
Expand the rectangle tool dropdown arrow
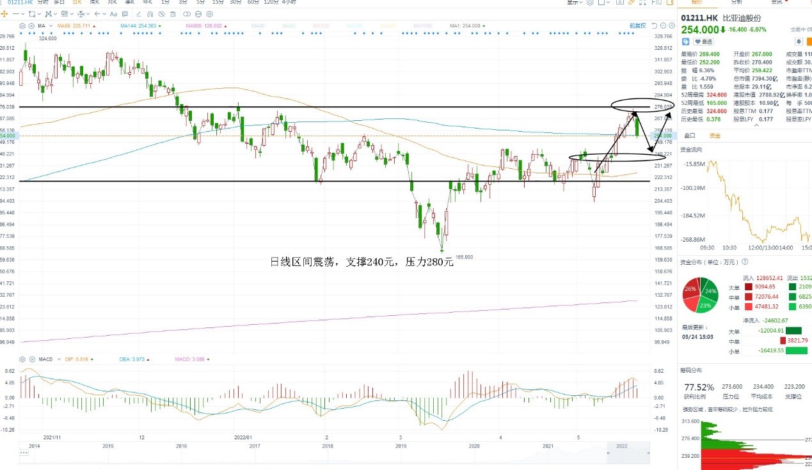pyautogui.click(x=39, y=14)
